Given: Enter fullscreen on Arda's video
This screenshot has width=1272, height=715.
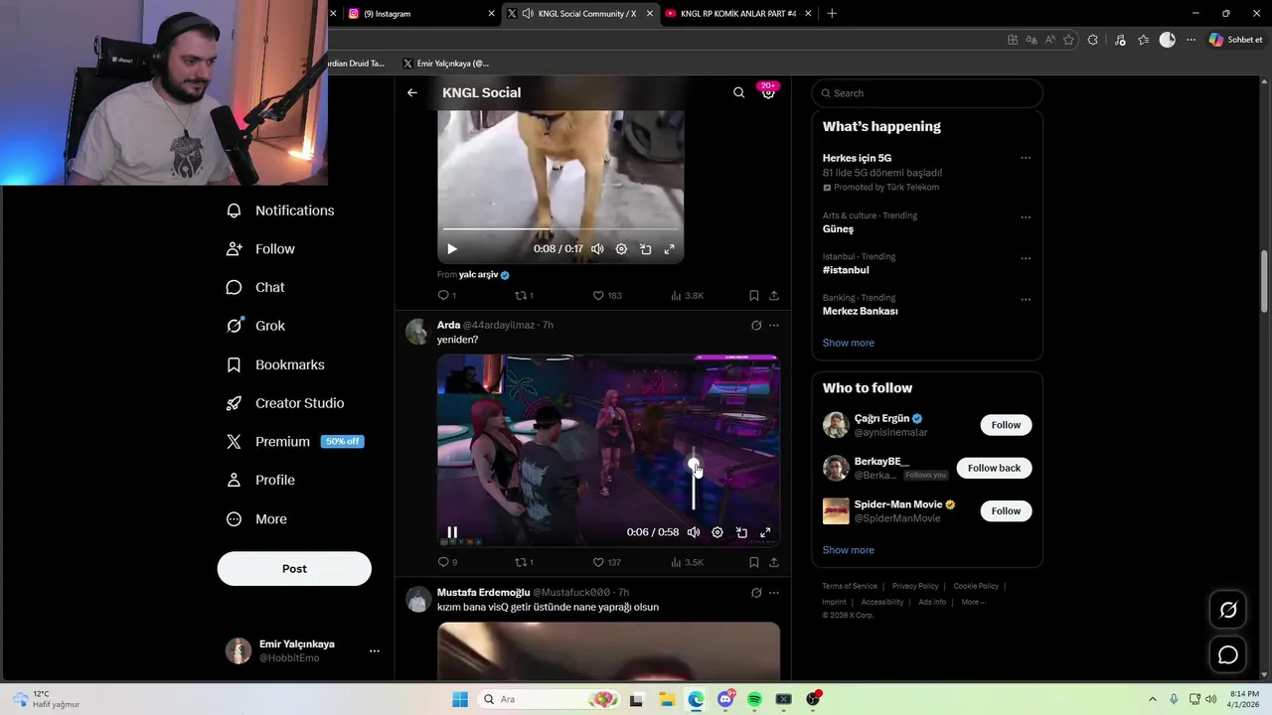Looking at the screenshot, I should click(x=765, y=532).
